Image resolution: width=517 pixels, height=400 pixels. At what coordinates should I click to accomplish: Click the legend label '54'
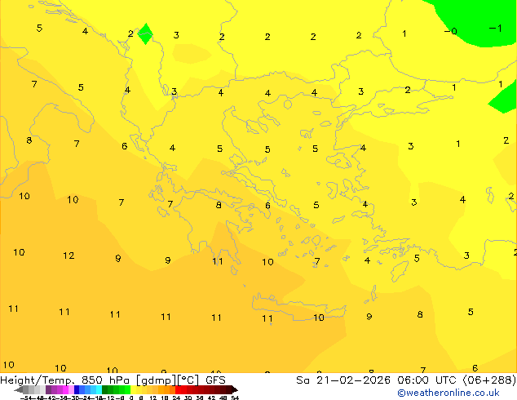point(235,398)
